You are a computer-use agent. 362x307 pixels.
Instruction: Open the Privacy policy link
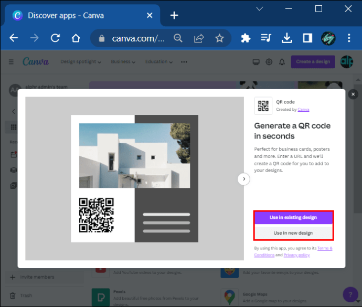[x=296, y=255]
